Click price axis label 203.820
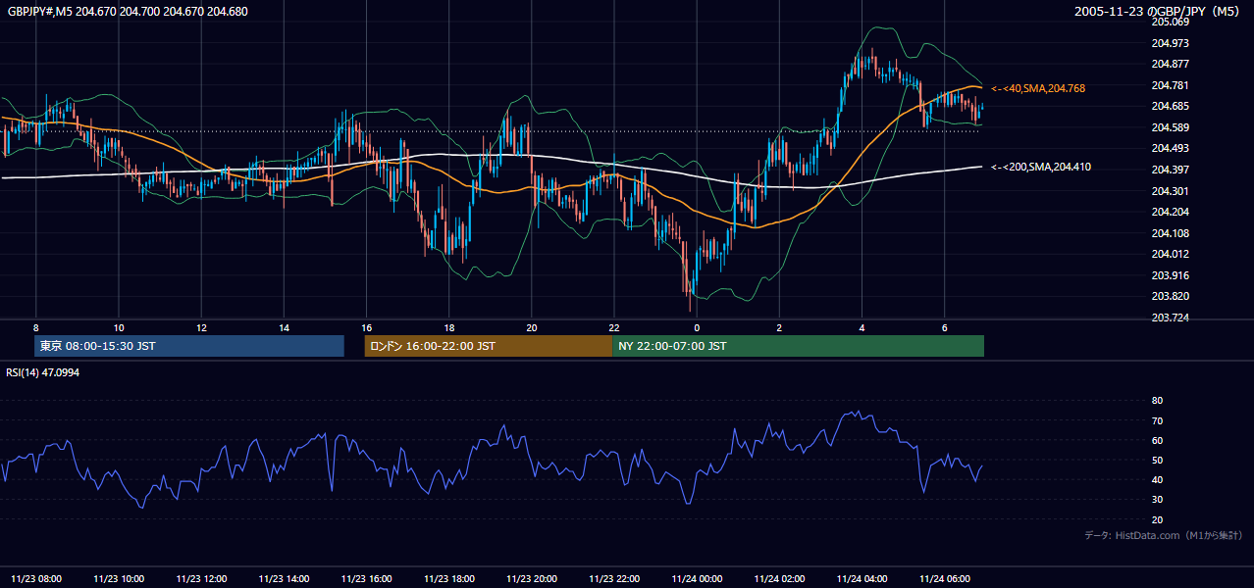 (x=1170, y=296)
